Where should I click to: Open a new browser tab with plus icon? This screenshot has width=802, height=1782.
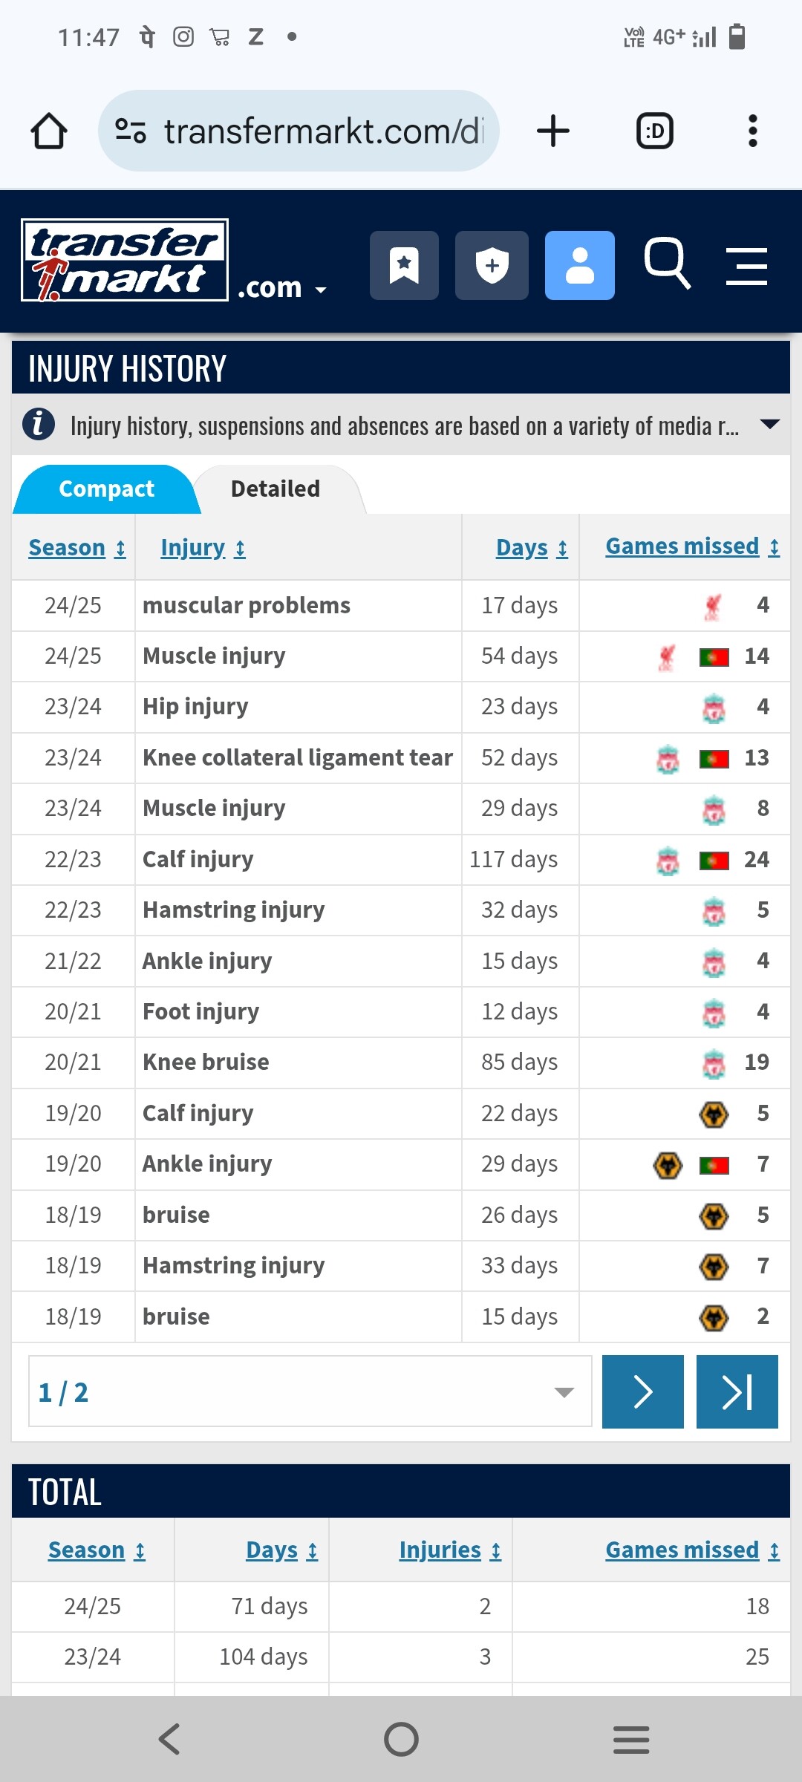coord(553,131)
